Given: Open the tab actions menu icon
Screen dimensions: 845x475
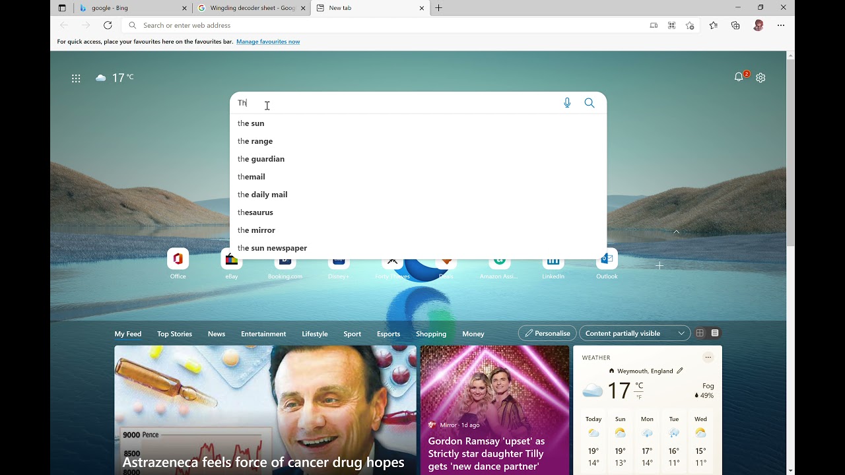Looking at the screenshot, I should tap(62, 8).
